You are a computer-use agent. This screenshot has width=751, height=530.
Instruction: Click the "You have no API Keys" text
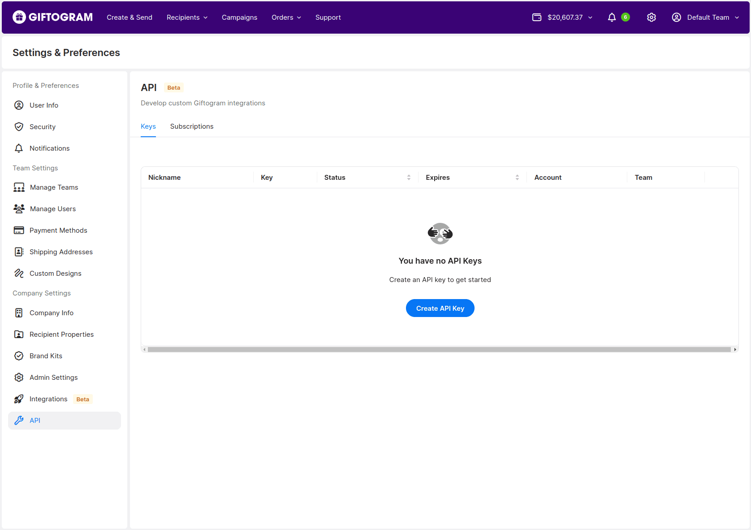(x=440, y=261)
